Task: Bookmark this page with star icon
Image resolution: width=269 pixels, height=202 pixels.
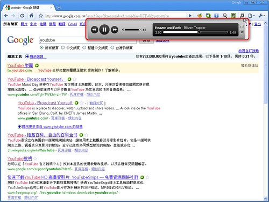Action: tap(41, 16)
